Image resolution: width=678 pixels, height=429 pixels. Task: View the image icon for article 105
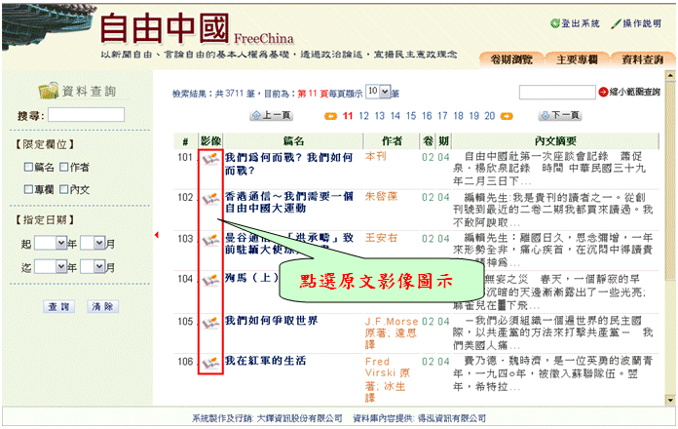(x=209, y=321)
